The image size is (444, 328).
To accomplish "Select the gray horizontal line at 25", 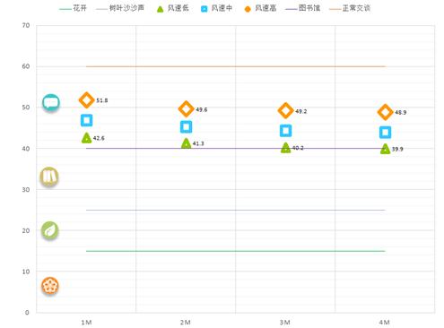I will coord(236,210).
